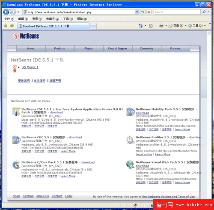Go to the Products navigation tab
Screen dimensions: 214x210
(59, 49)
